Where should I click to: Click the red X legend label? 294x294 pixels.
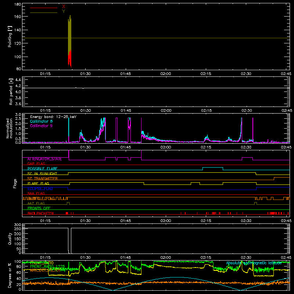click(64, 7)
